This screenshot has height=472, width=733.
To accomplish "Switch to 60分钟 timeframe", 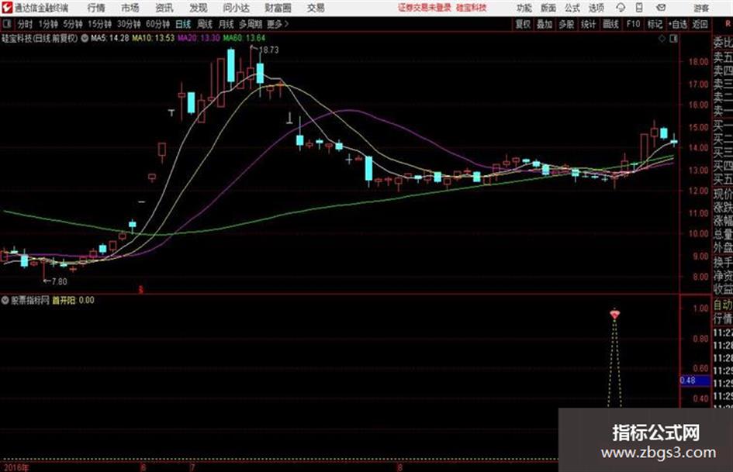I will (x=157, y=24).
